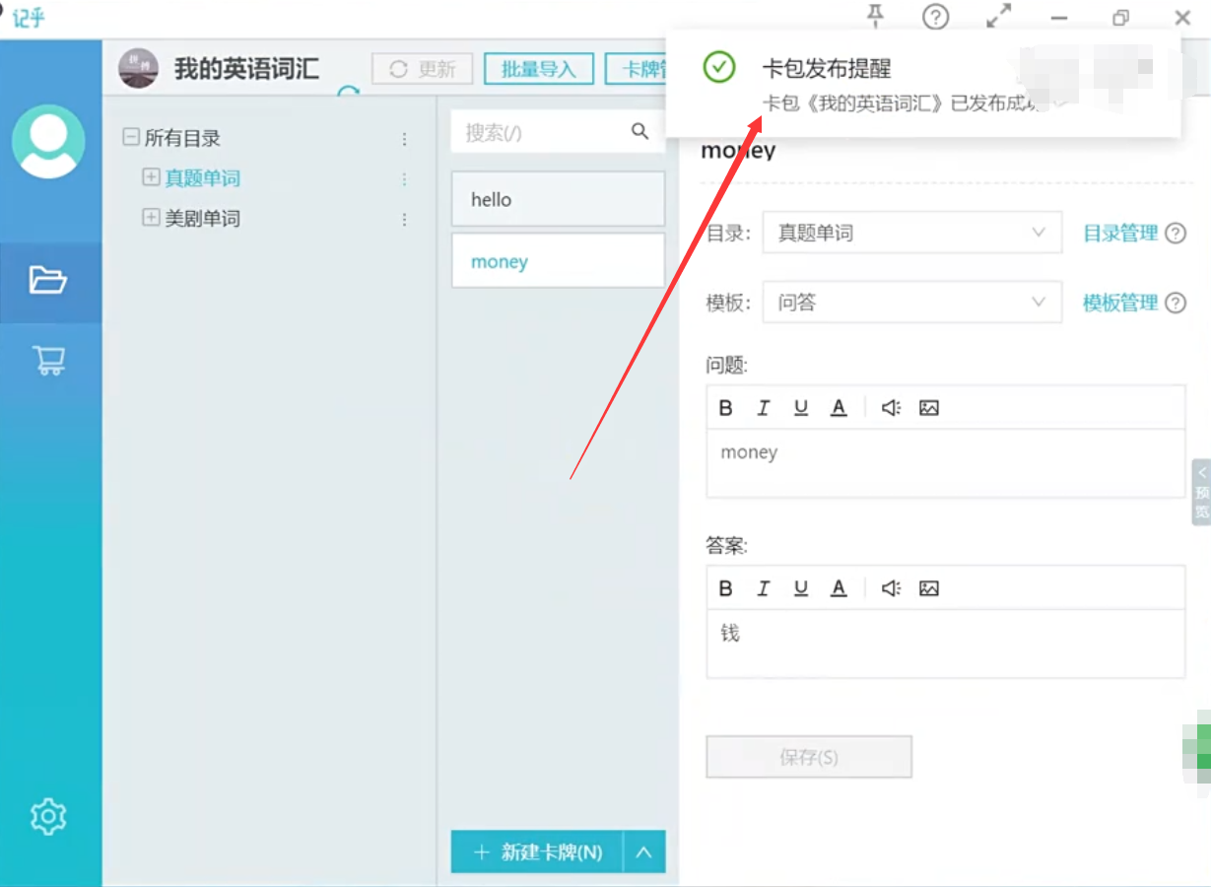Select 美剧单词 in directory tree
The image size is (1211, 887).
[203, 218]
